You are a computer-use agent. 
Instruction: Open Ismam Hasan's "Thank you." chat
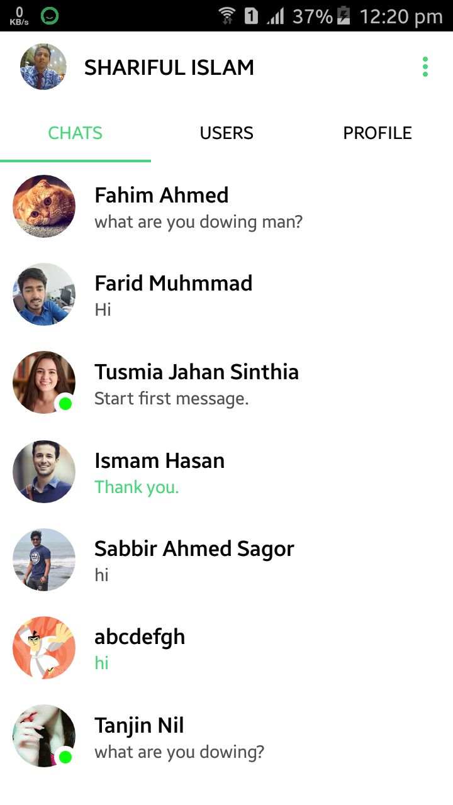click(252, 473)
